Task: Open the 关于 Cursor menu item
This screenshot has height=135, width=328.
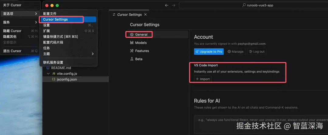Action: [12, 5]
